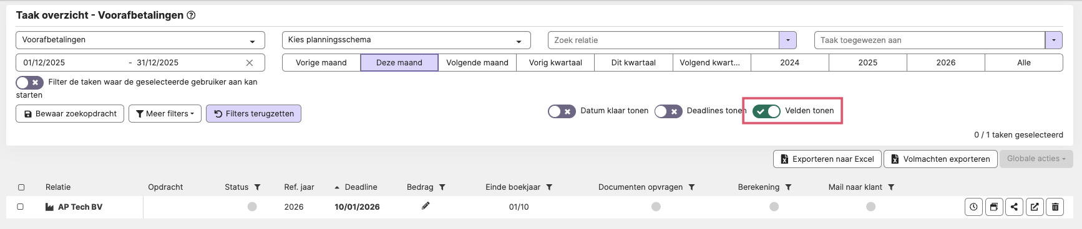Click the Opdracht column header
The height and width of the screenshot is (229, 1082).
(x=165, y=187)
